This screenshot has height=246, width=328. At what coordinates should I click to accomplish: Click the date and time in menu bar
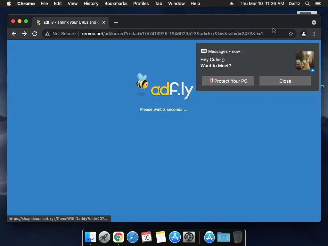point(262,4)
